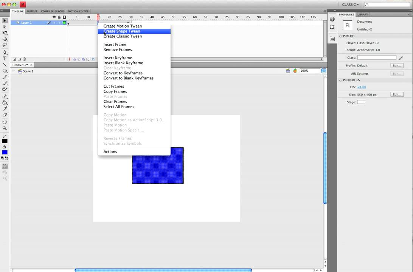Select the Oval shape tool
Viewport: 413px width, 272px height.
tap(5, 71)
